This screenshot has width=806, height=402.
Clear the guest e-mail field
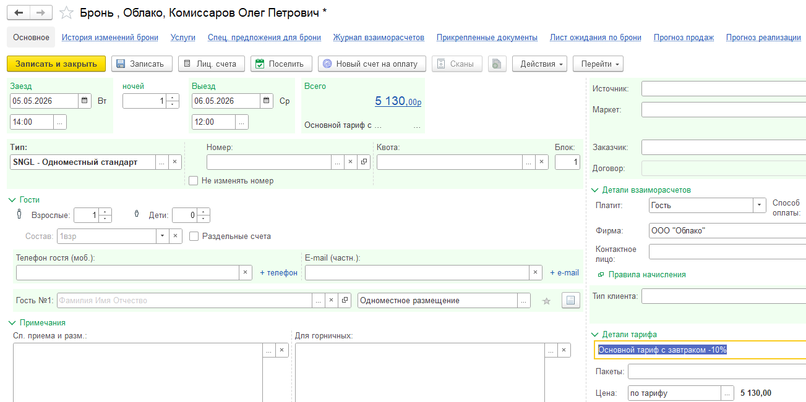click(x=536, y=272)
